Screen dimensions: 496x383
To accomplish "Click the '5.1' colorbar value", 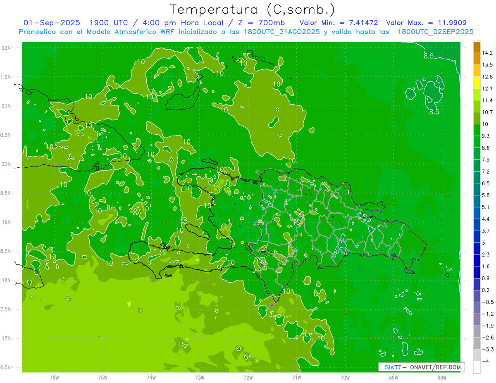I will coord(486,207).
